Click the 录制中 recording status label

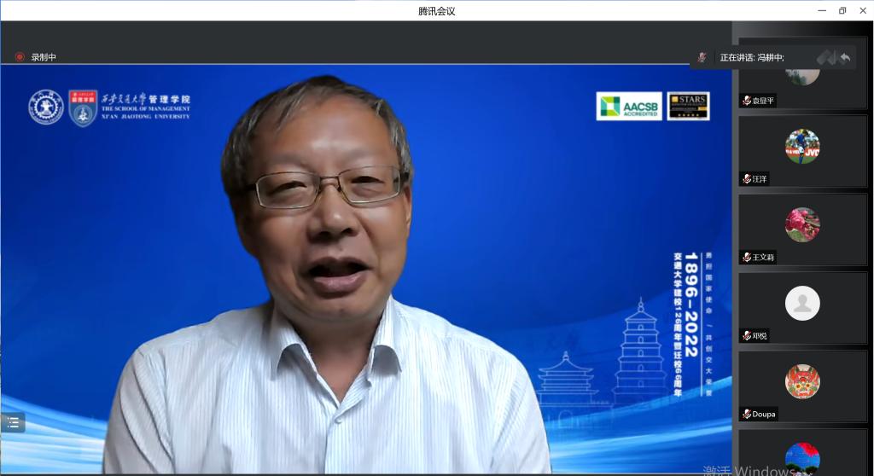click(44, 57)
